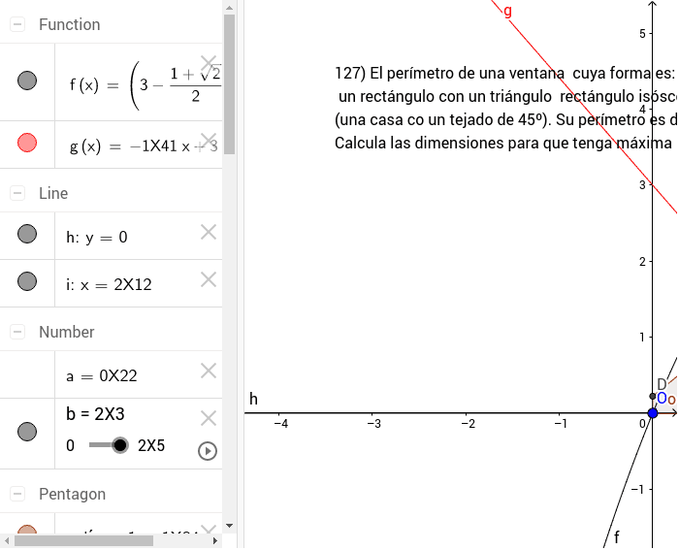Viewport: 679px width, 550px height.
Task: Select the a = 0X22 number entry
Action: (x=102, y=376)
